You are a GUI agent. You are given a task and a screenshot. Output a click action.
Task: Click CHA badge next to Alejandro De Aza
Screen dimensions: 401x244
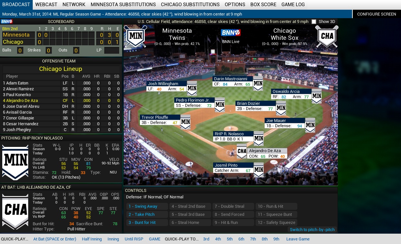[x=242, y=151]
